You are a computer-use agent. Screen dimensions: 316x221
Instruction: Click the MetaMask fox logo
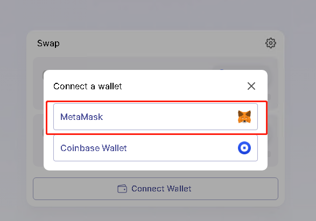coord(244,117)
